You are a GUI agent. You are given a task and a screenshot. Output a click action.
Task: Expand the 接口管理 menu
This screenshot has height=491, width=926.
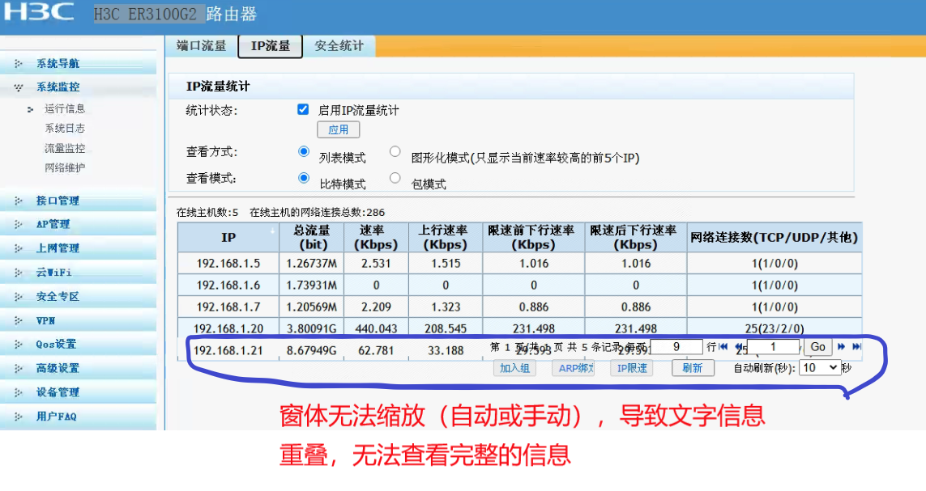58,201
